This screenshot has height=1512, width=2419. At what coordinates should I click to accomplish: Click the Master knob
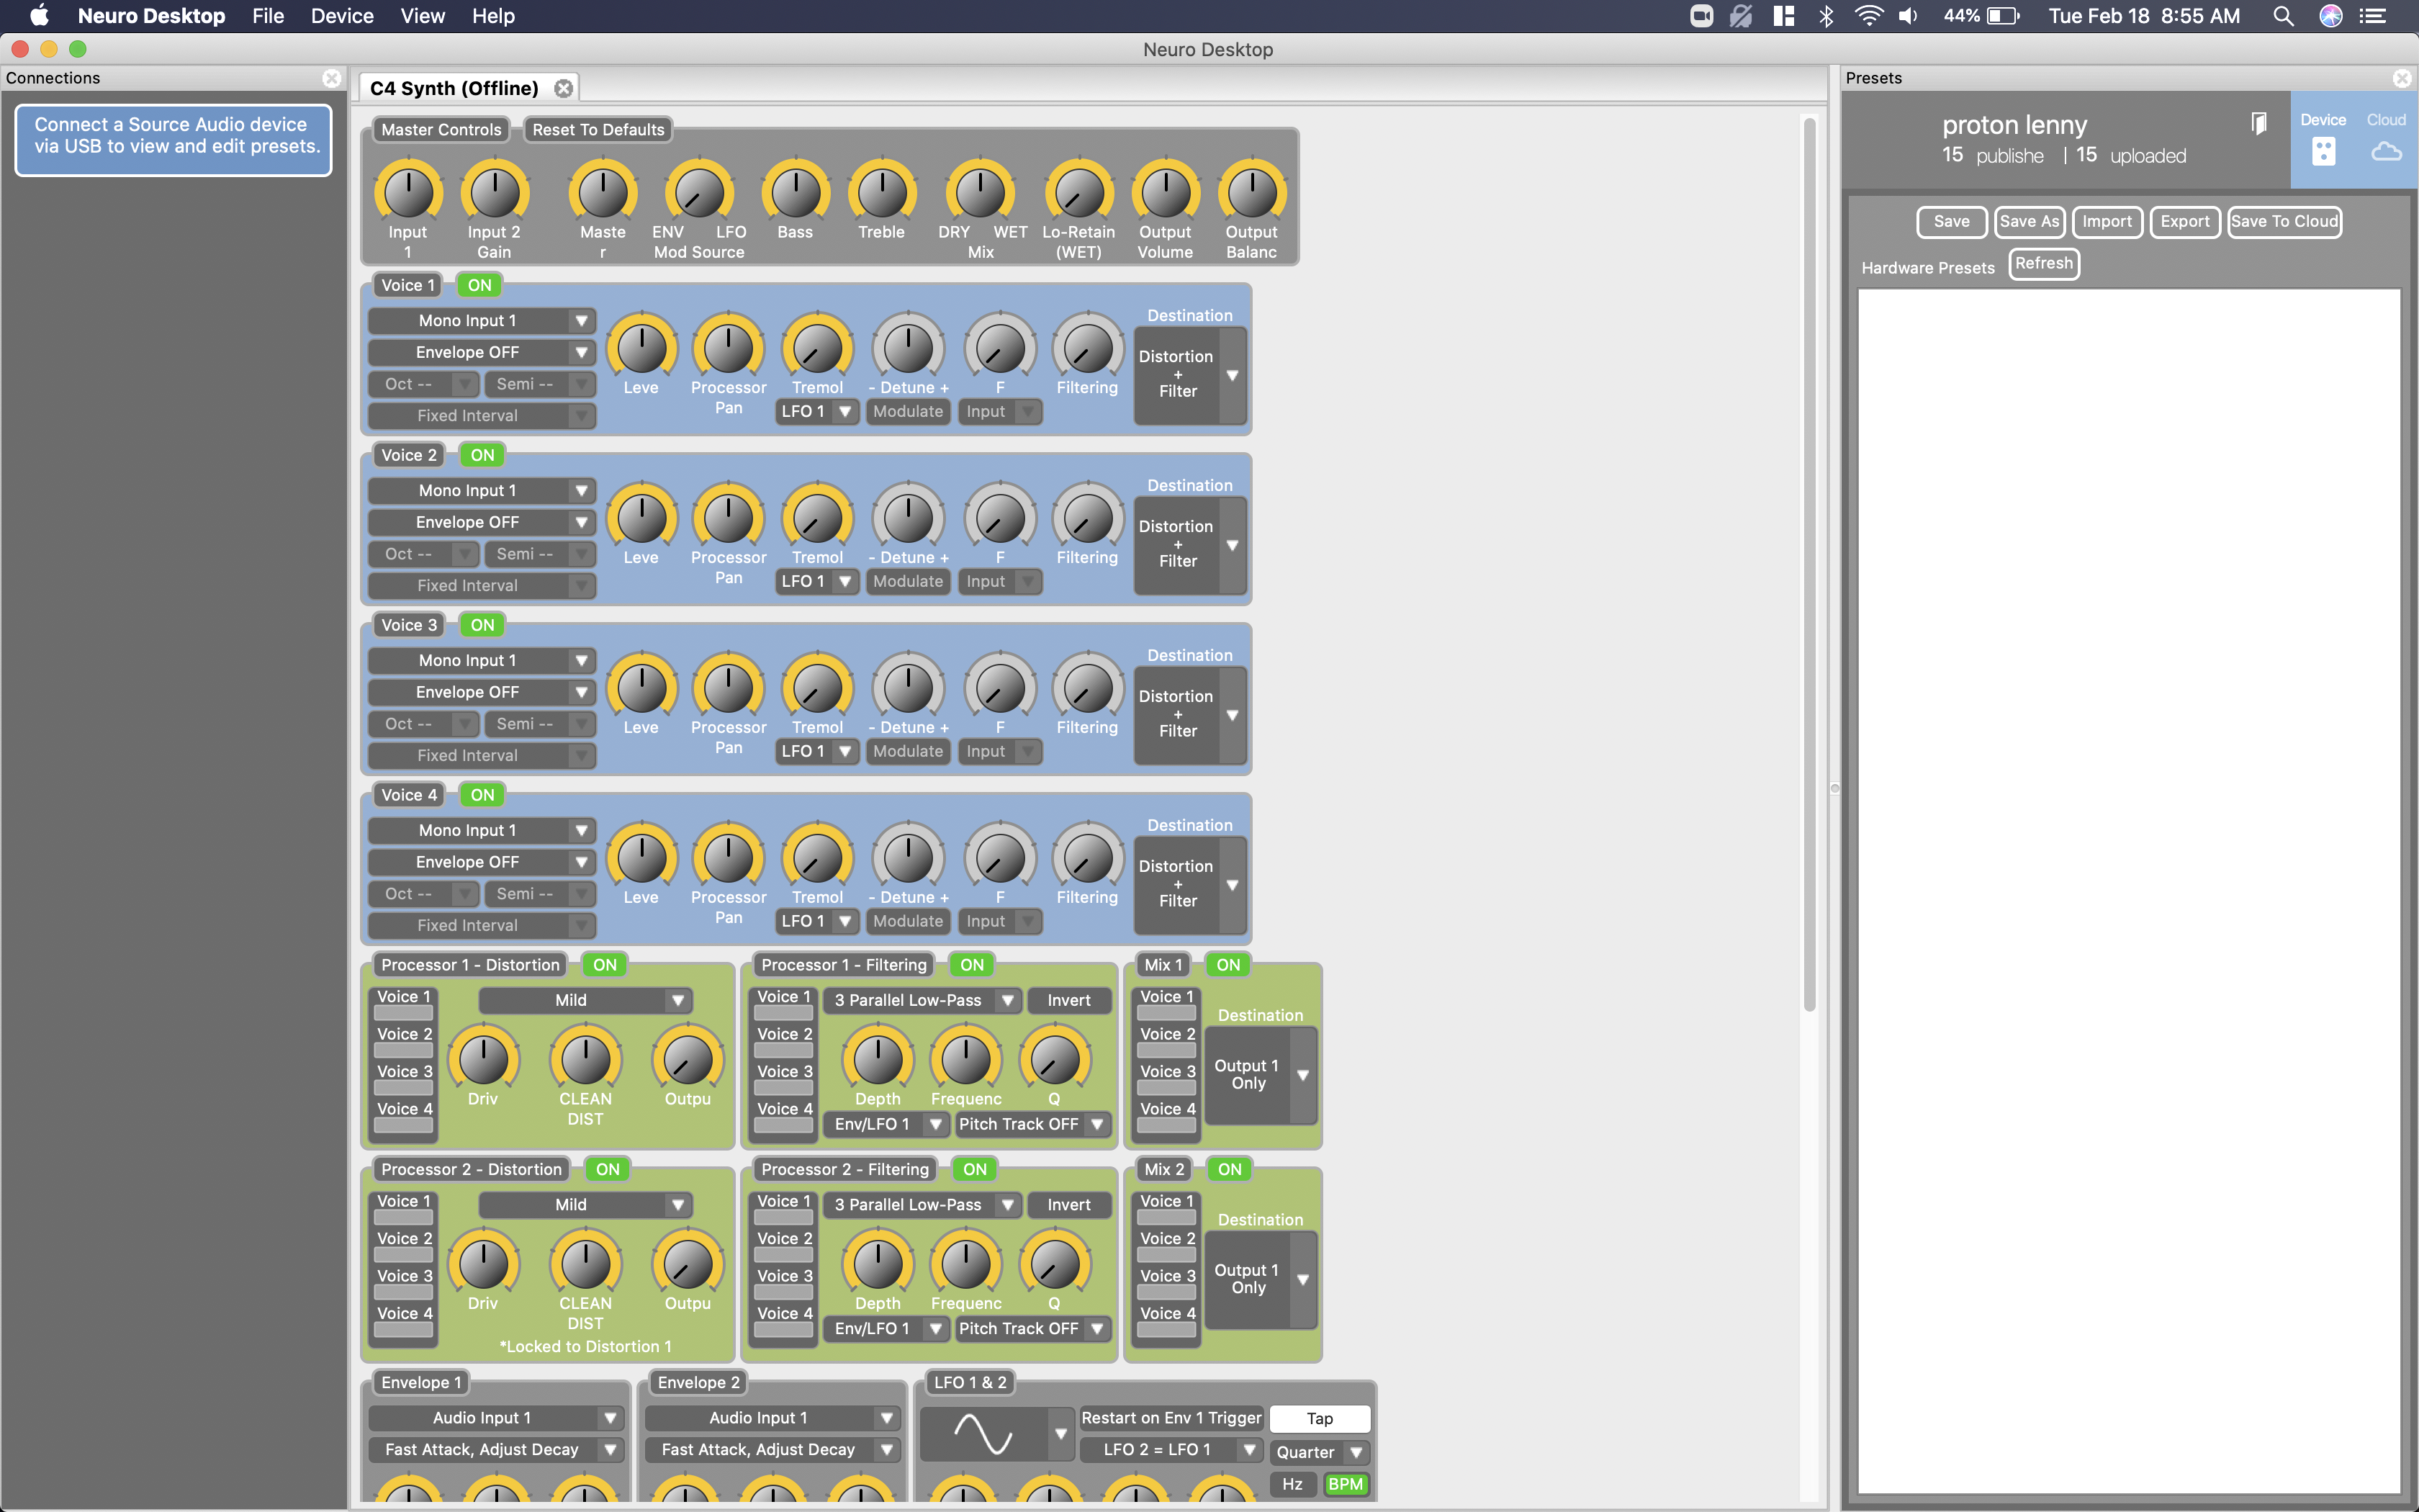(603, 192)
